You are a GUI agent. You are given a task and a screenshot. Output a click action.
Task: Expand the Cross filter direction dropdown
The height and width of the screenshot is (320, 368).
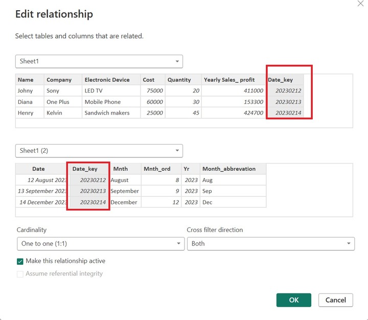(x=270, y=244)
